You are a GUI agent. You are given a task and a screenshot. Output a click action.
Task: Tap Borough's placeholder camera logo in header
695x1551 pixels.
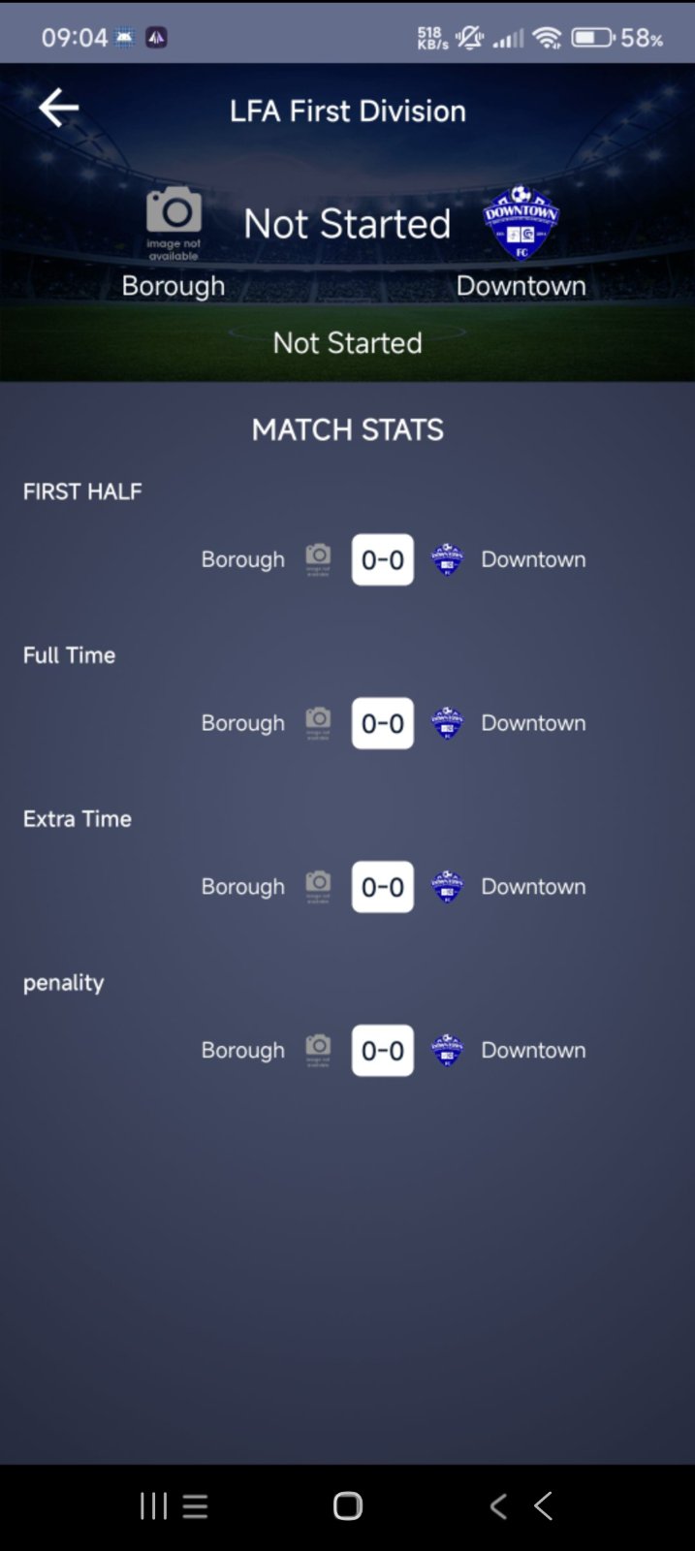click(x=174, y=221)
